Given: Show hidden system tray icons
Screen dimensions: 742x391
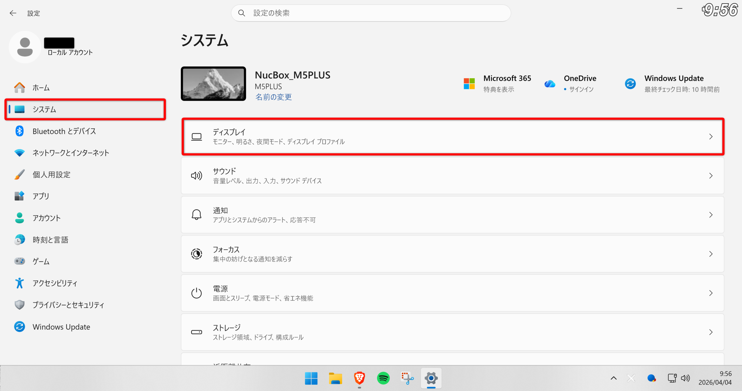Looking at the screenshot, I should click(614, 378).
